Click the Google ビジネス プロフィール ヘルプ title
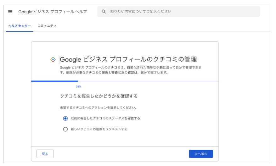276x166 pixels. click(x=53, y=12)
